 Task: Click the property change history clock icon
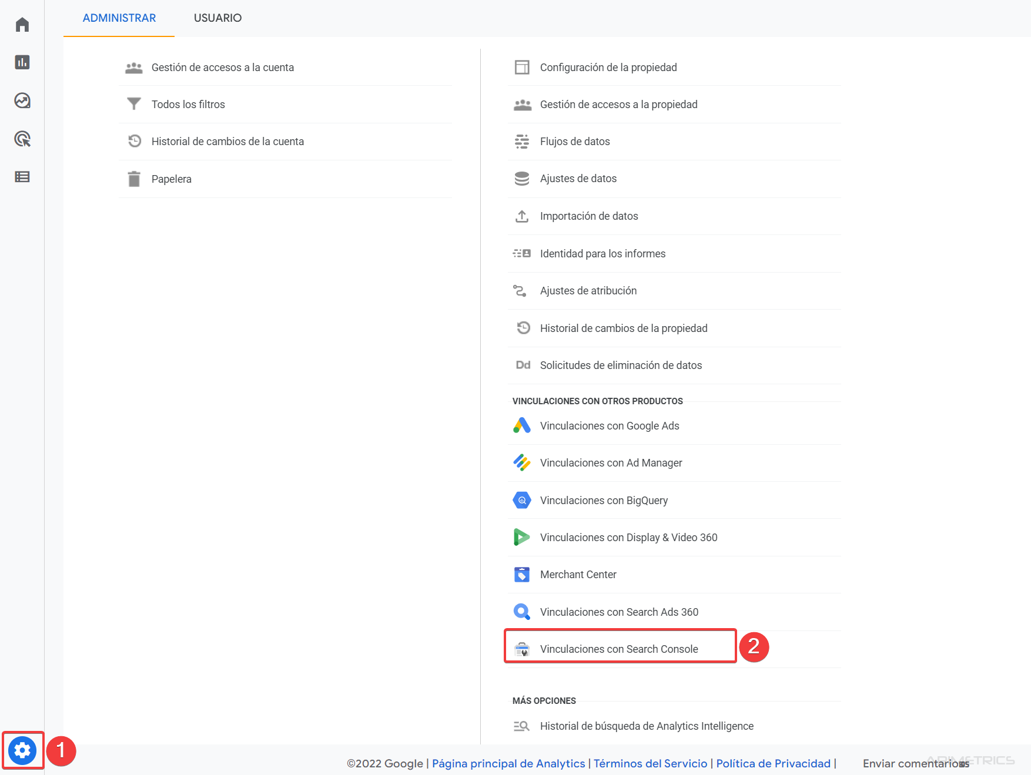(x=523, y=328)
